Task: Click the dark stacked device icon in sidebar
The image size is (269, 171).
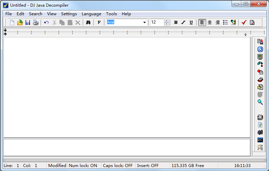Action: (x=260, y=132)
